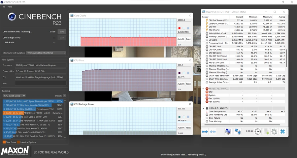Select the CPU TDC Limit sensor row

(244, 50)
